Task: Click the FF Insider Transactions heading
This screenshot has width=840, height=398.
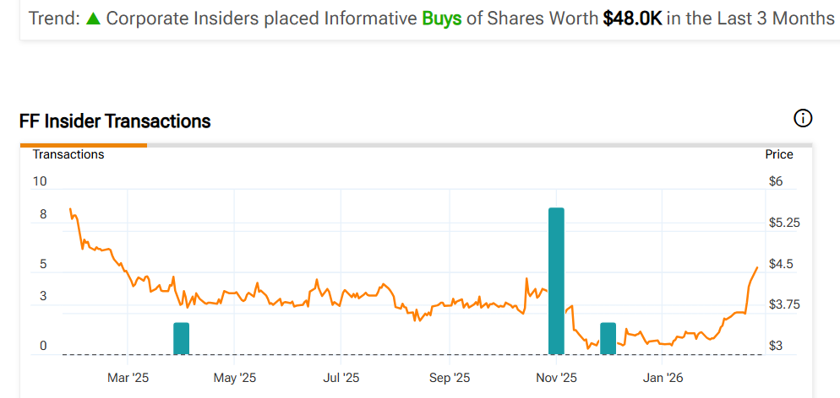Action: [115, 121]
